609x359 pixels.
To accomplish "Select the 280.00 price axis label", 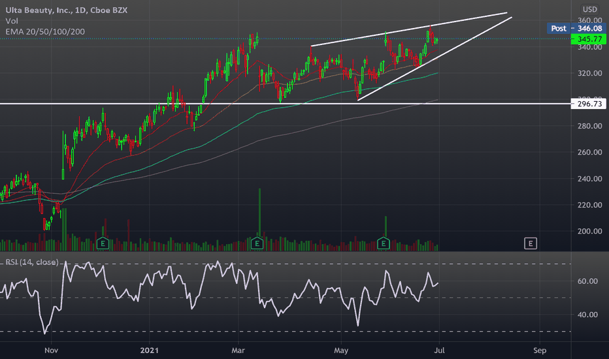I will (x=589, y=126).
